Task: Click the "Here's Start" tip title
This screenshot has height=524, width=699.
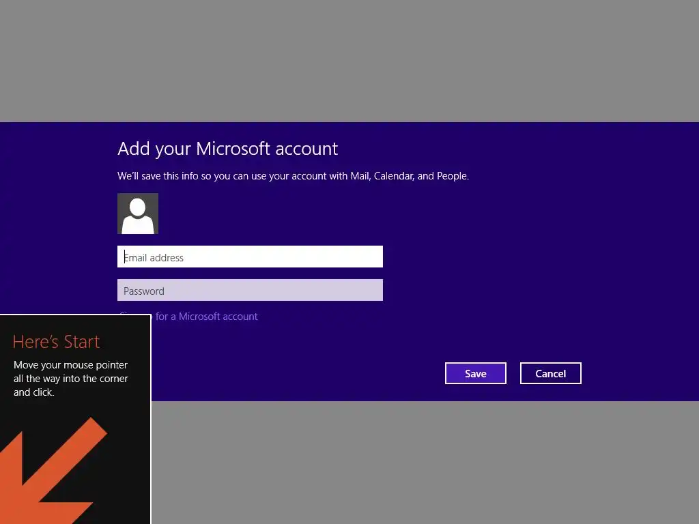Action: [56, 342]
